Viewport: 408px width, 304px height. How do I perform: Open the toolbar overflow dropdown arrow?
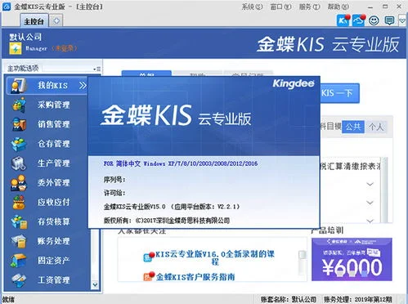402,20
